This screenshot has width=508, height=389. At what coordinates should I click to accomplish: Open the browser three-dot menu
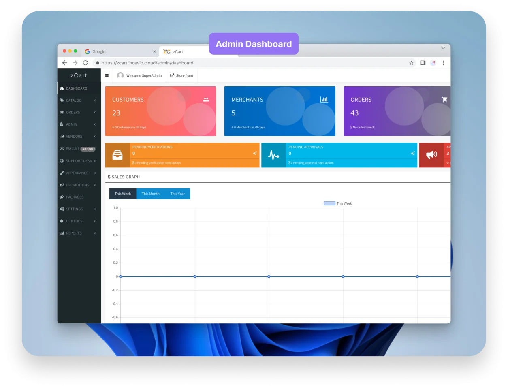[x=443, y=63]
